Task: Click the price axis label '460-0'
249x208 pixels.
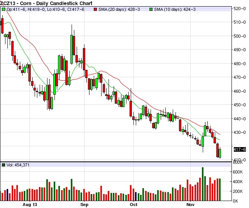Action: point(240,91)
